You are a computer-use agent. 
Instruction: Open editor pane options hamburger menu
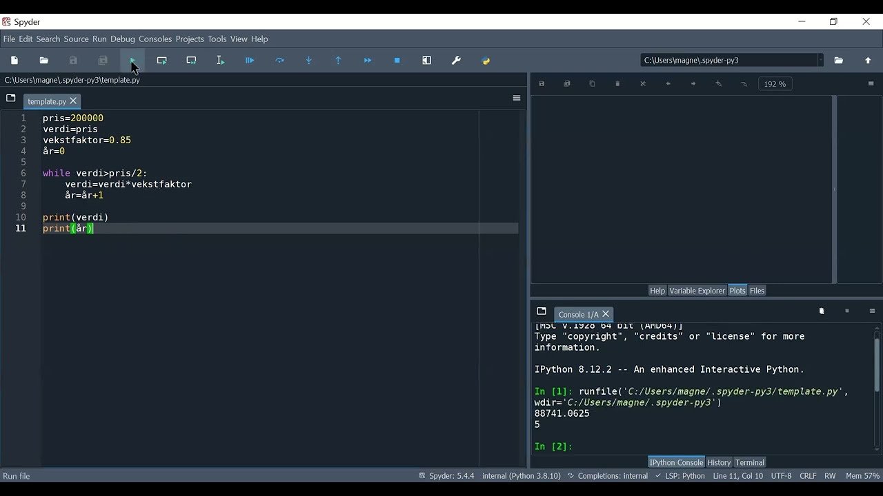coord(517,99)
